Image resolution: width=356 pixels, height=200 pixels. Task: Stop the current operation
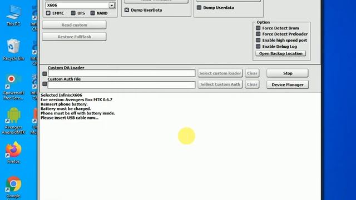pos(288,73)
